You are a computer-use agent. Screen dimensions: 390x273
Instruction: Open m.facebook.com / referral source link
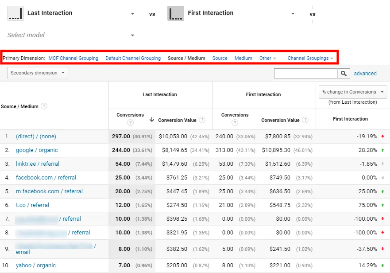[49, 191]
